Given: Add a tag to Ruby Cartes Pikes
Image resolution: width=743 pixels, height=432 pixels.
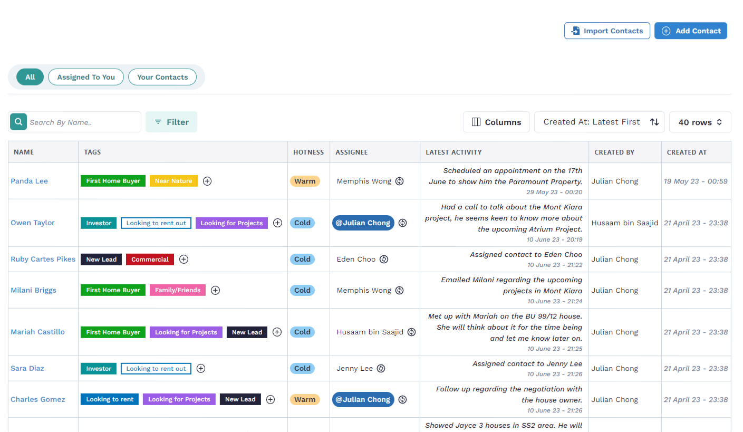Looking at the screenshot, I should [184, 260].
